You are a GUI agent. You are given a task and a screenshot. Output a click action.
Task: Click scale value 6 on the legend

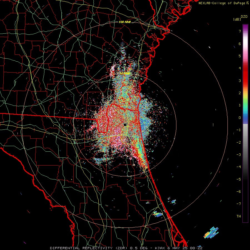click(x=240, y=44)
